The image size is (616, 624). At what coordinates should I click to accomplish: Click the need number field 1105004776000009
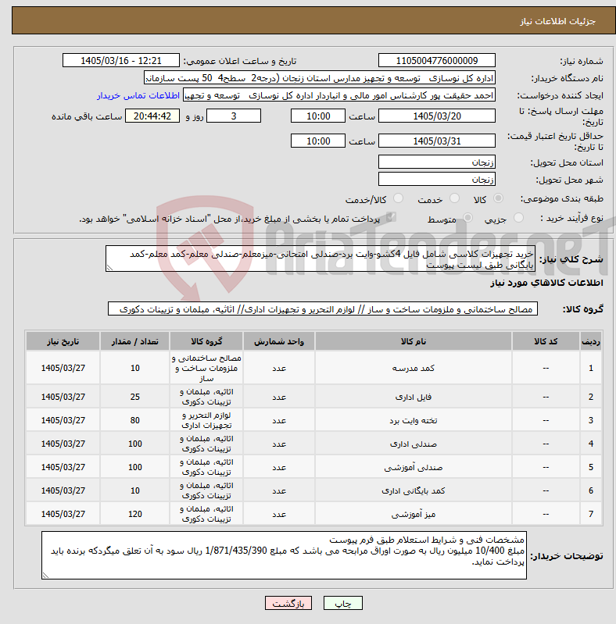click(x=437, y=60)
